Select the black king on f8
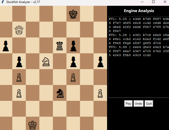The width and height of the screenshot is (169, 130). (73, 14)
